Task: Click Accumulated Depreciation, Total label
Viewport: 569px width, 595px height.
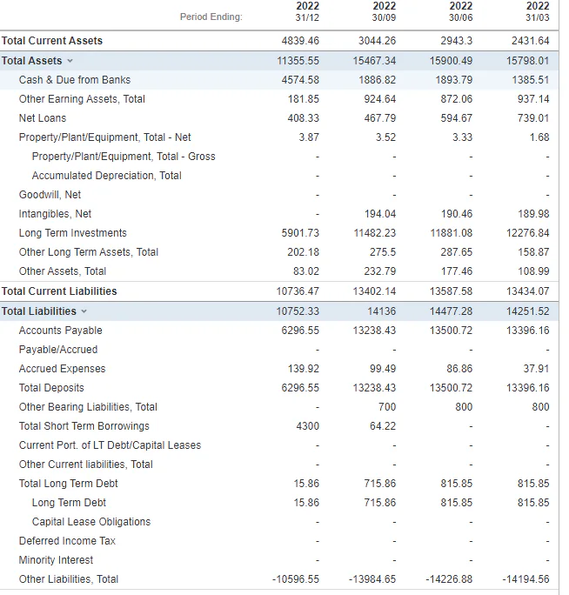Action: pyautogui.click(x=107, y=176)
